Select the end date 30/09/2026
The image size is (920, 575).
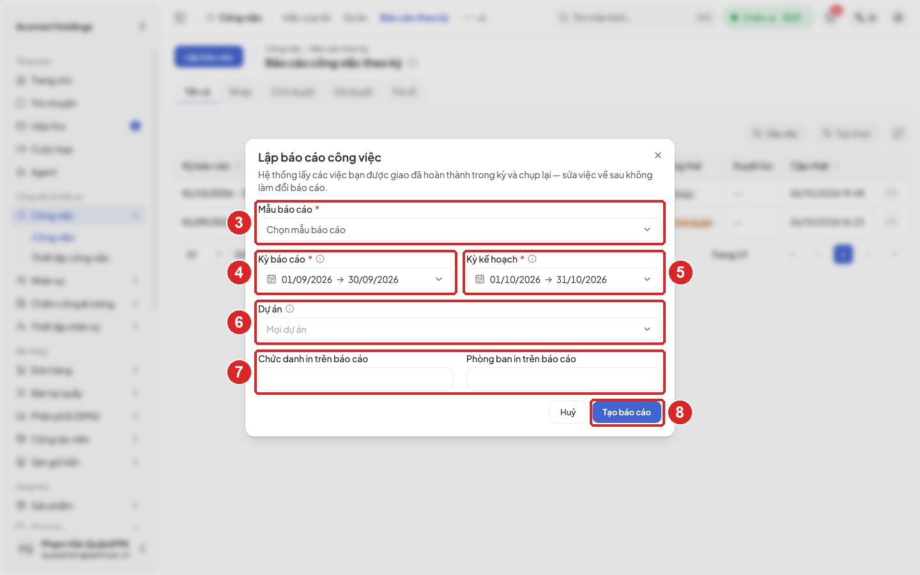click(373, 279)
